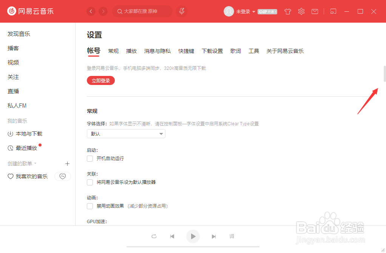Open the 默认 font dropdown

point(126,134)
